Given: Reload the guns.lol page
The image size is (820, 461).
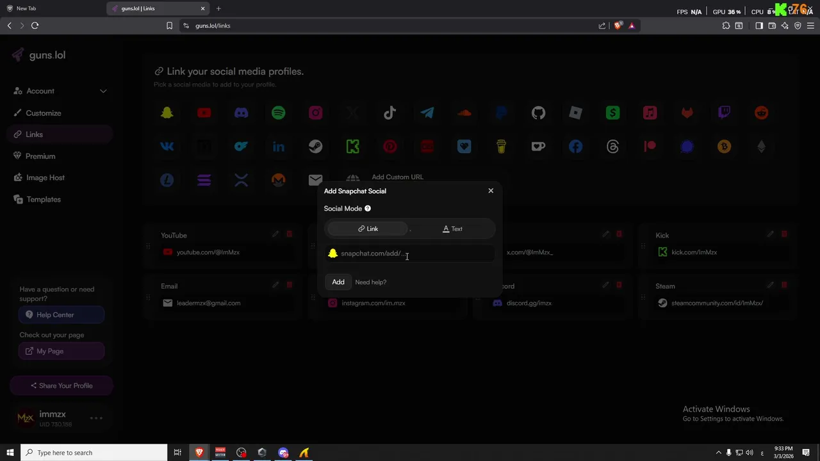Looking at the screenshot, I should (x=35, y=26).
